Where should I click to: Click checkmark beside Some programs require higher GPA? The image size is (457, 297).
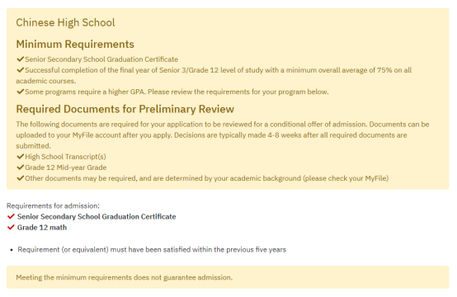click(x=20, y=92)
